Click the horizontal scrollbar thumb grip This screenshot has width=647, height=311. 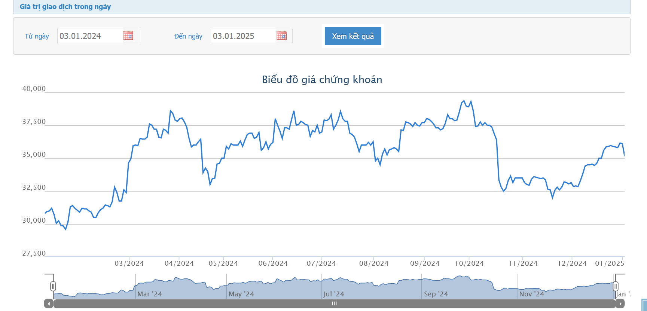coord(334,304)
